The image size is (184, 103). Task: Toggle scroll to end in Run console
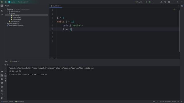click(5, 76)
